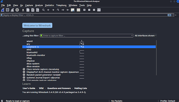
Task: Open dpauxmon interface settings gear icon
Action: [24, 72]
